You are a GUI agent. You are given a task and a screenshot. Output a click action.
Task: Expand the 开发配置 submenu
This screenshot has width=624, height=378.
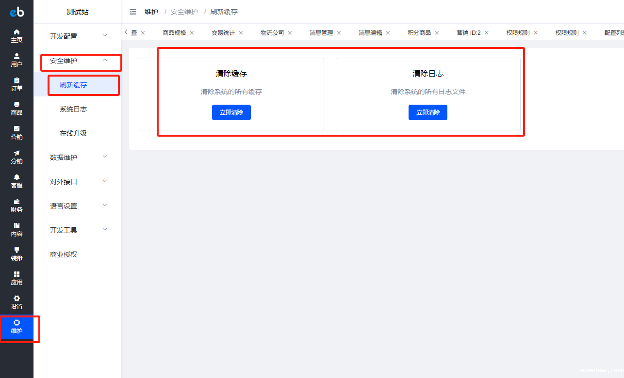pos(78,36)
